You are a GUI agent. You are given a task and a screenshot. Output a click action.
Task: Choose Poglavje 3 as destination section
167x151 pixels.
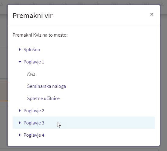[x=34, y=123]
